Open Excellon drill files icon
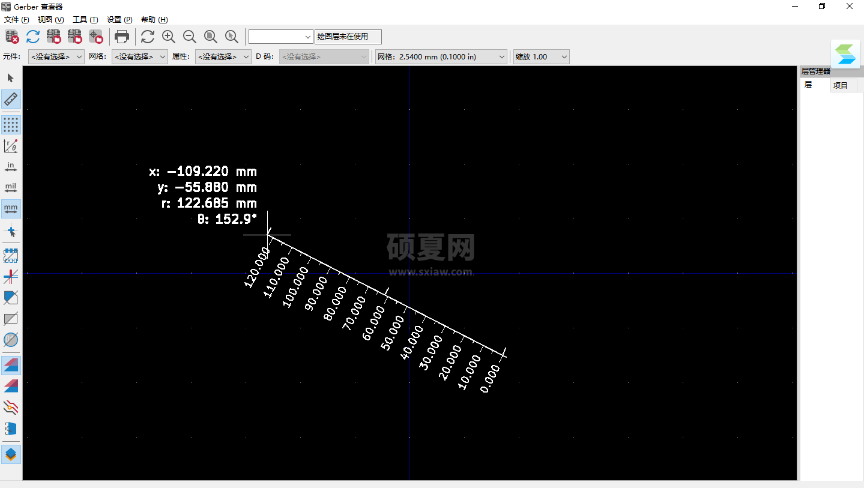 point(75,37)
